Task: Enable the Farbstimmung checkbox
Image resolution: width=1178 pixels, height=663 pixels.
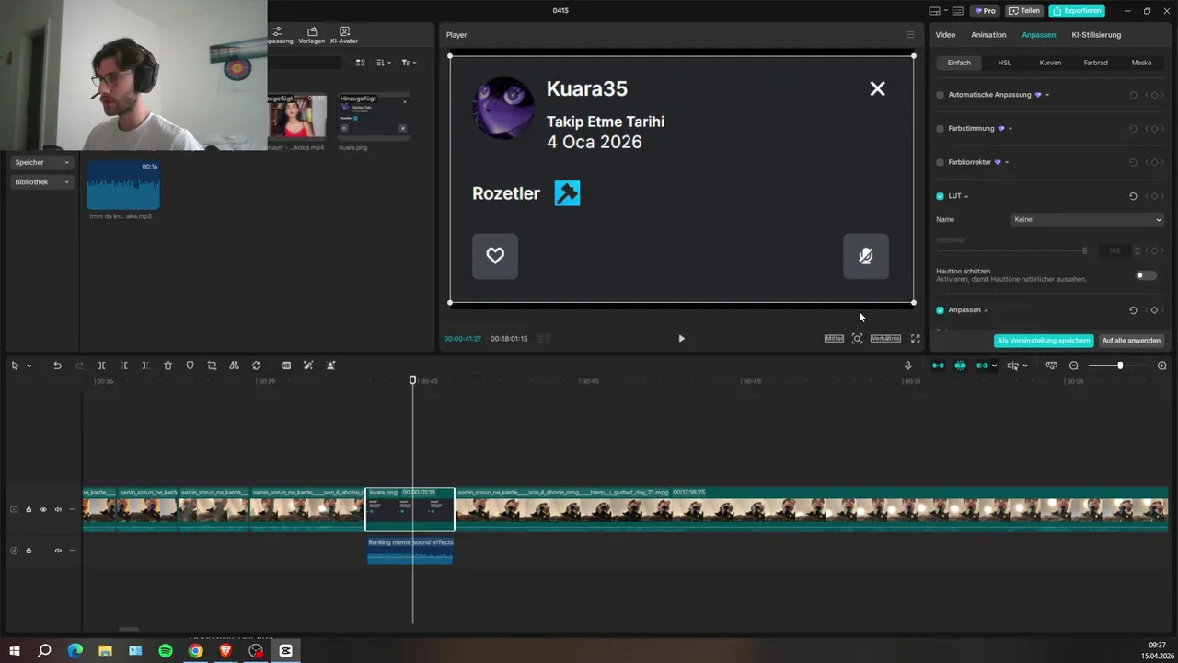Action: (x=940, y=129)
